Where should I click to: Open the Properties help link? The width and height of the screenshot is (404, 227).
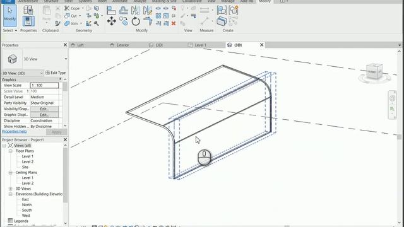coord(14,132)
